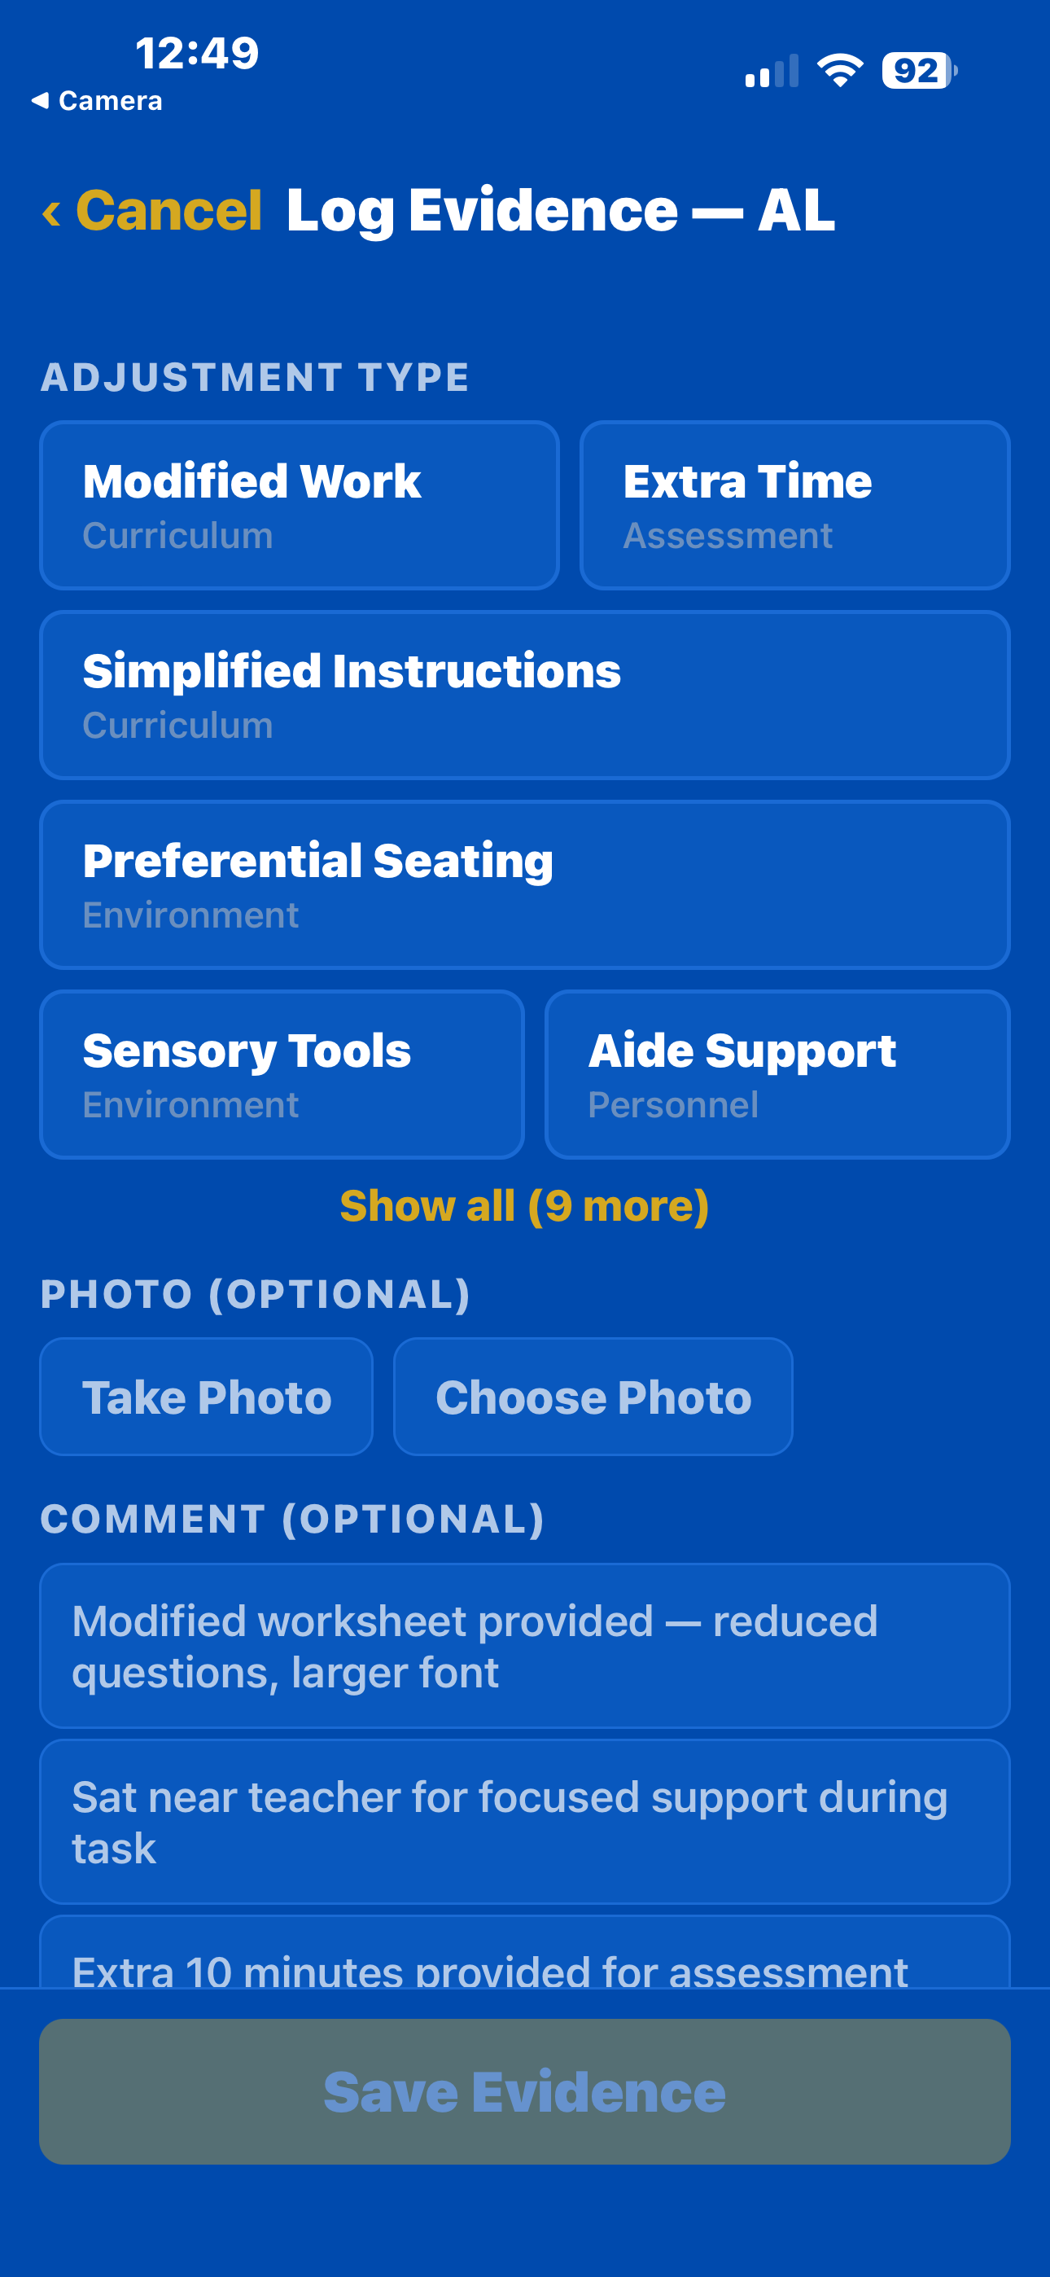Screen dimensions: 1050x2277
Task: Open Choose Photo to pick from library
Action: pyautogui.click(x=593, y=1397)
